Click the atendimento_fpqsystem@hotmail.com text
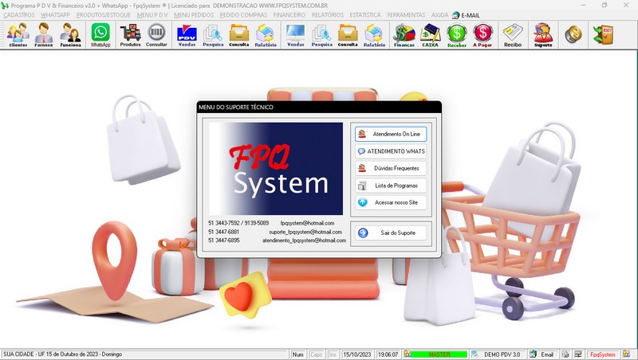 point(304,241)
